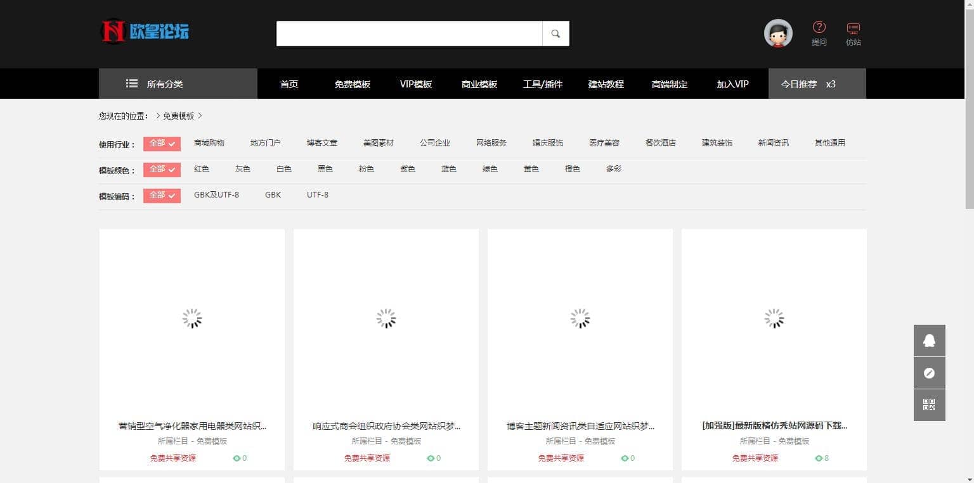
Task: Open the 仿站 monitor icon
Action: (x=854, y=28)
